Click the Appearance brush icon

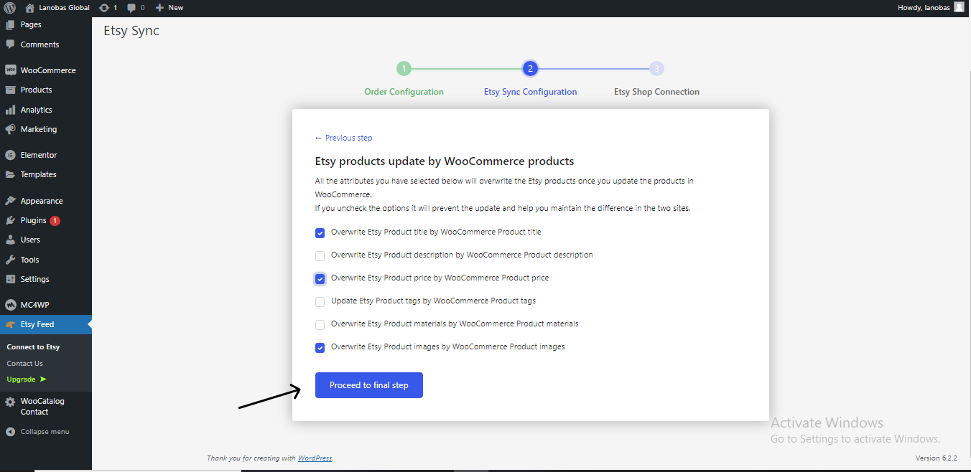tap(10, 201)
